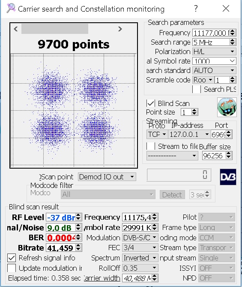Click the Frequency spinner arrows in Search parameters
The image size is (242, 287).
[233, 33]
